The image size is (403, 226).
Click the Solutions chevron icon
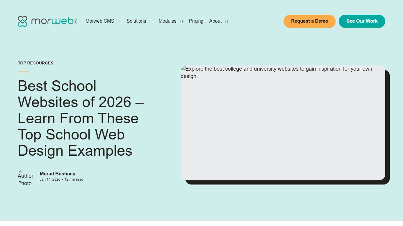coord(151,21)
